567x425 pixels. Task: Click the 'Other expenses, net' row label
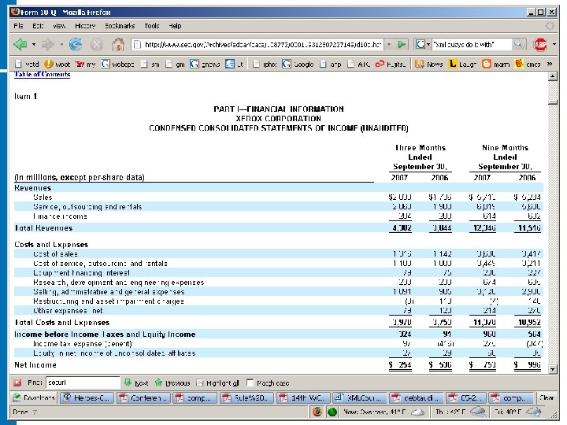click(x=68, y=311)
